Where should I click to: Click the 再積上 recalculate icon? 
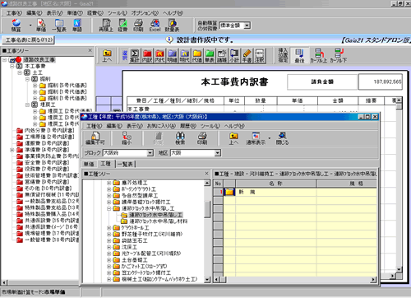[x=106, y=26]
